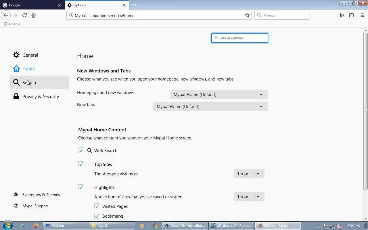Click the taskbar clock 8:55 PM
Image resolution: width=368 pixels, height=230 pixels.
(x=354, y=226)
